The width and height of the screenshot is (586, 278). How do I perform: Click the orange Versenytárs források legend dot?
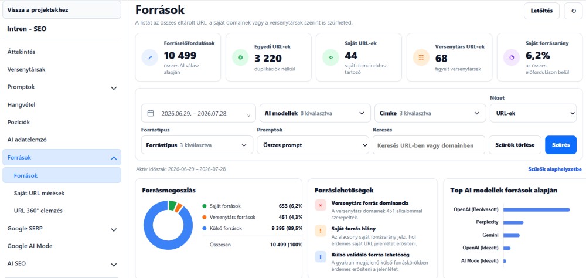point(204,217)
